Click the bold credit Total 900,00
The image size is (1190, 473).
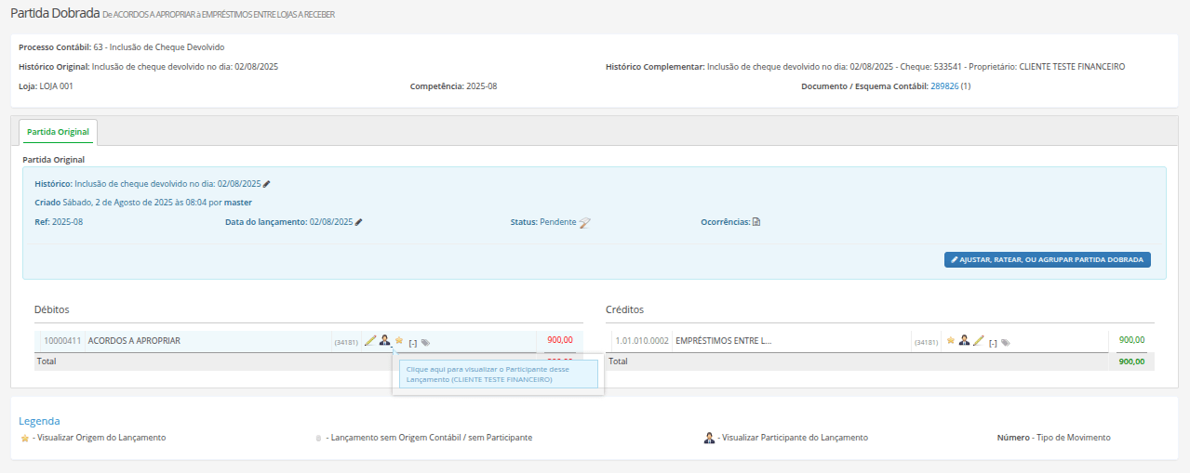click(x=1131, y=361)
